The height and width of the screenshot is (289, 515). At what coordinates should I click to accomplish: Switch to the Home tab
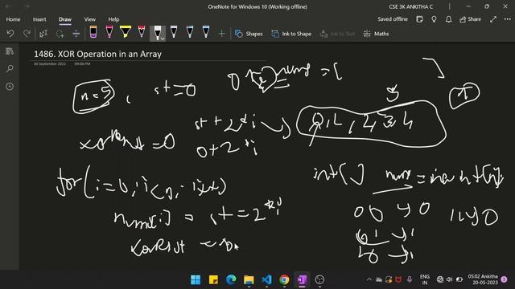(x=13, y=19)
